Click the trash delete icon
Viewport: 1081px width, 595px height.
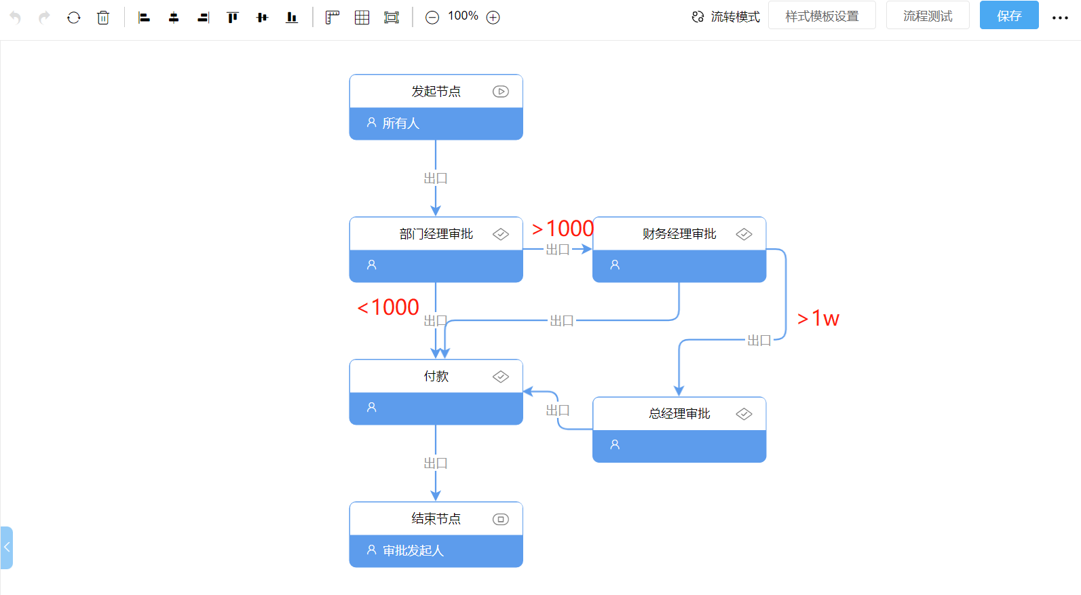pyautogui.click(x=103, y=18)
